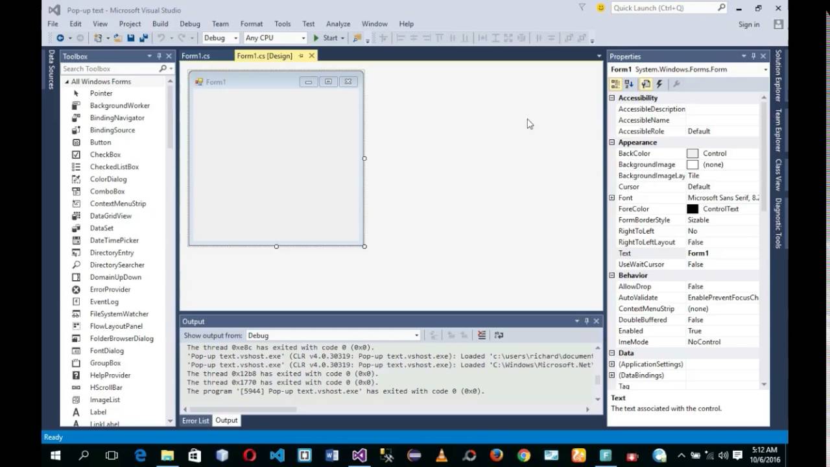The height and width of the screenshot is (467, 830).
Task: Click the pin on the Form1.cs [Design] tab
Action: pyautogui.click(x=301, y=56)
